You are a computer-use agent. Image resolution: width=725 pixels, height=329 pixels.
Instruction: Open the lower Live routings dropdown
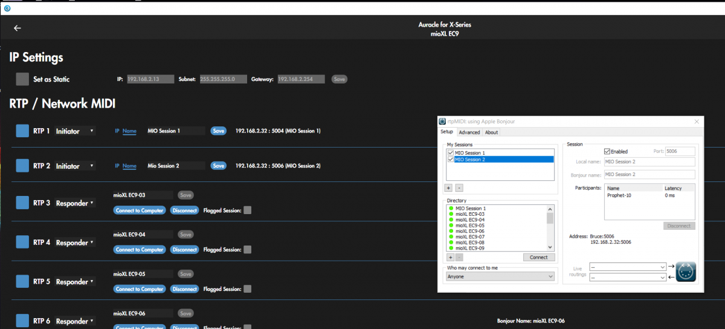(627, 278)
